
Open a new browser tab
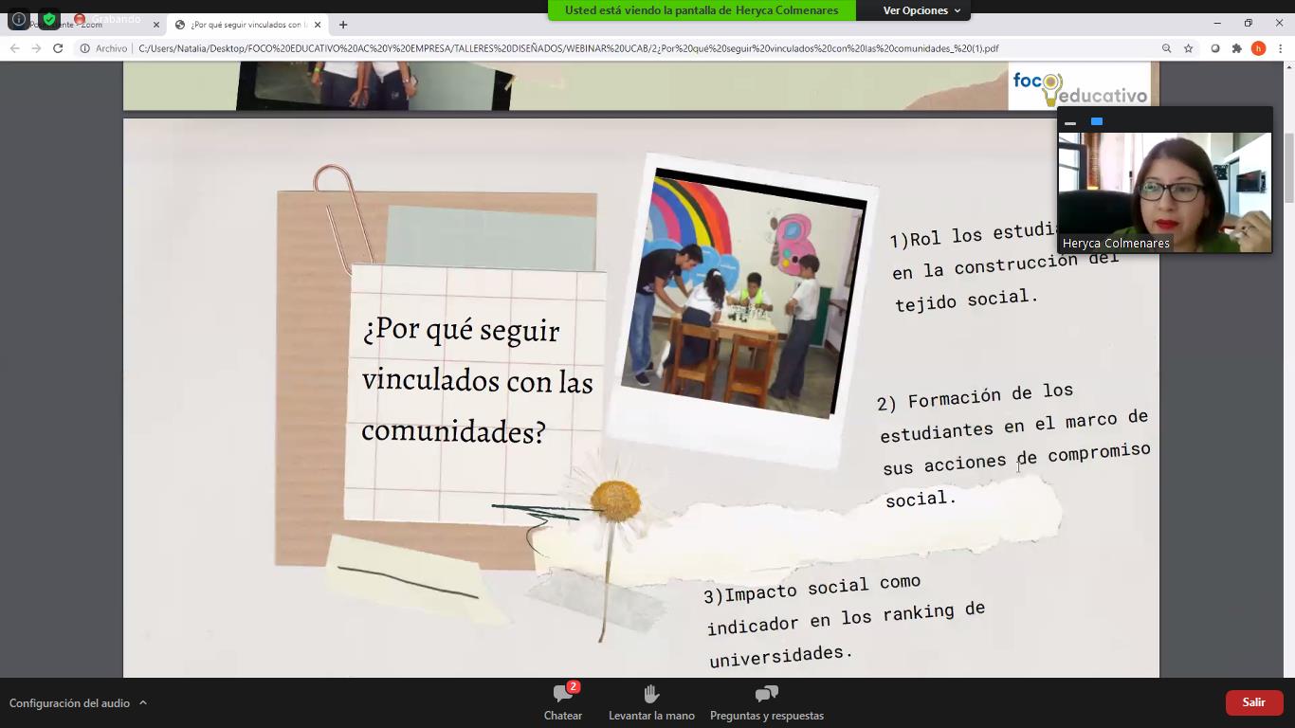[x=343, y=25]
